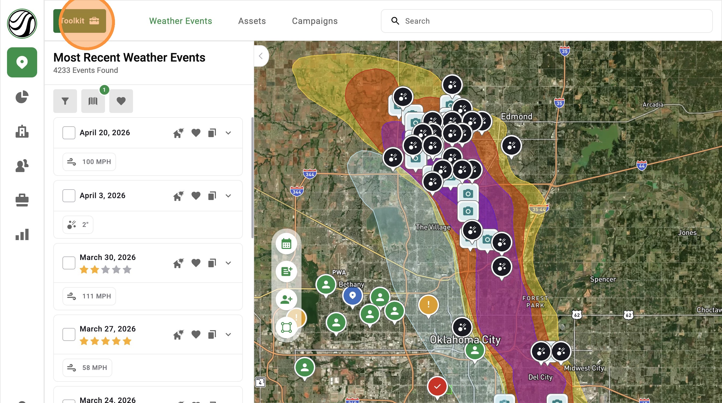This screenshot has width=722, height=403.
Task: Click the calendar tool on the map
Action: coord(286,244)
